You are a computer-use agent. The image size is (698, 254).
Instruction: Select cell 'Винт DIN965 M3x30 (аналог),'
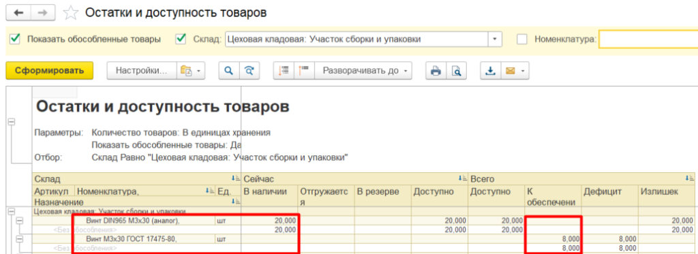[145, 221]
